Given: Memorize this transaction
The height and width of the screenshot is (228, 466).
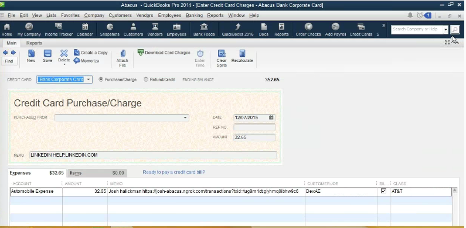Looking at the screenshot, I should (87, 61).
